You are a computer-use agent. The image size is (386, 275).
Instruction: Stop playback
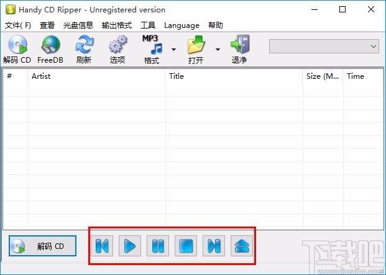coord(186,246)
